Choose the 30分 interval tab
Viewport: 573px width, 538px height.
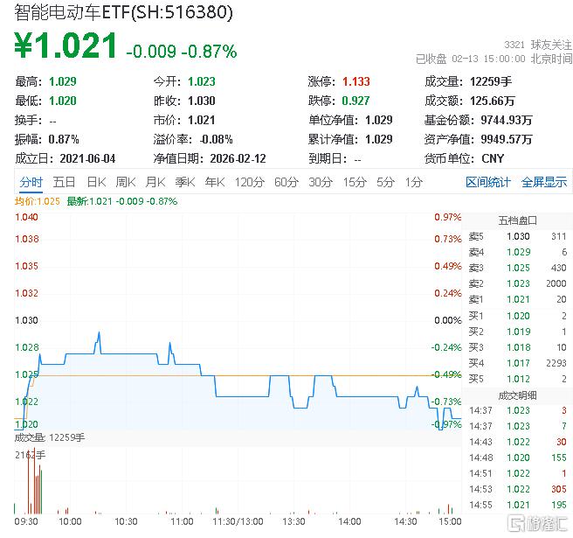click(x=321, y=182)
